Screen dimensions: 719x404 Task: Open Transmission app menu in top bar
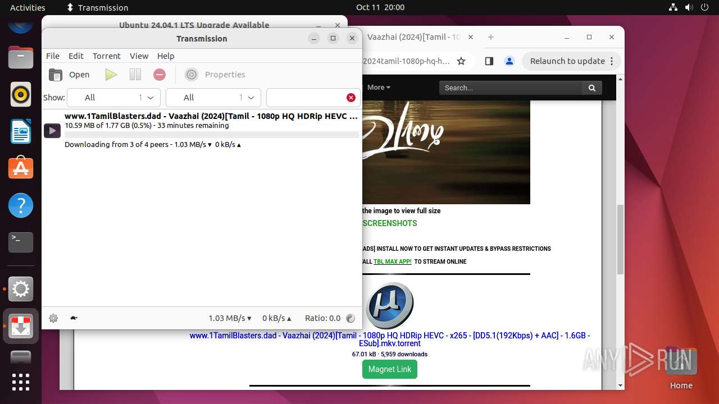point(97,7)
